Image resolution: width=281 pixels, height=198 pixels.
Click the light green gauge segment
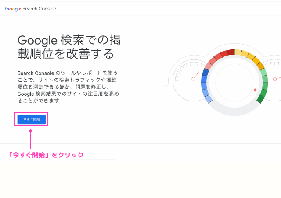click(x=263, y=73)
